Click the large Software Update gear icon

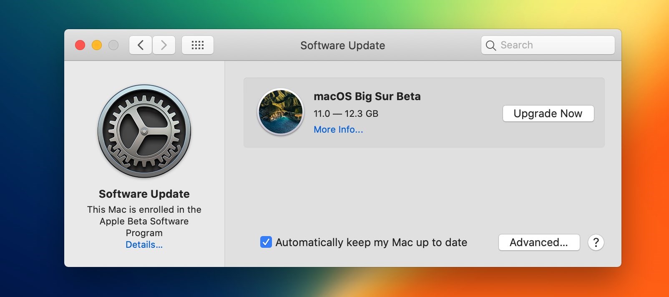[144, 131]
